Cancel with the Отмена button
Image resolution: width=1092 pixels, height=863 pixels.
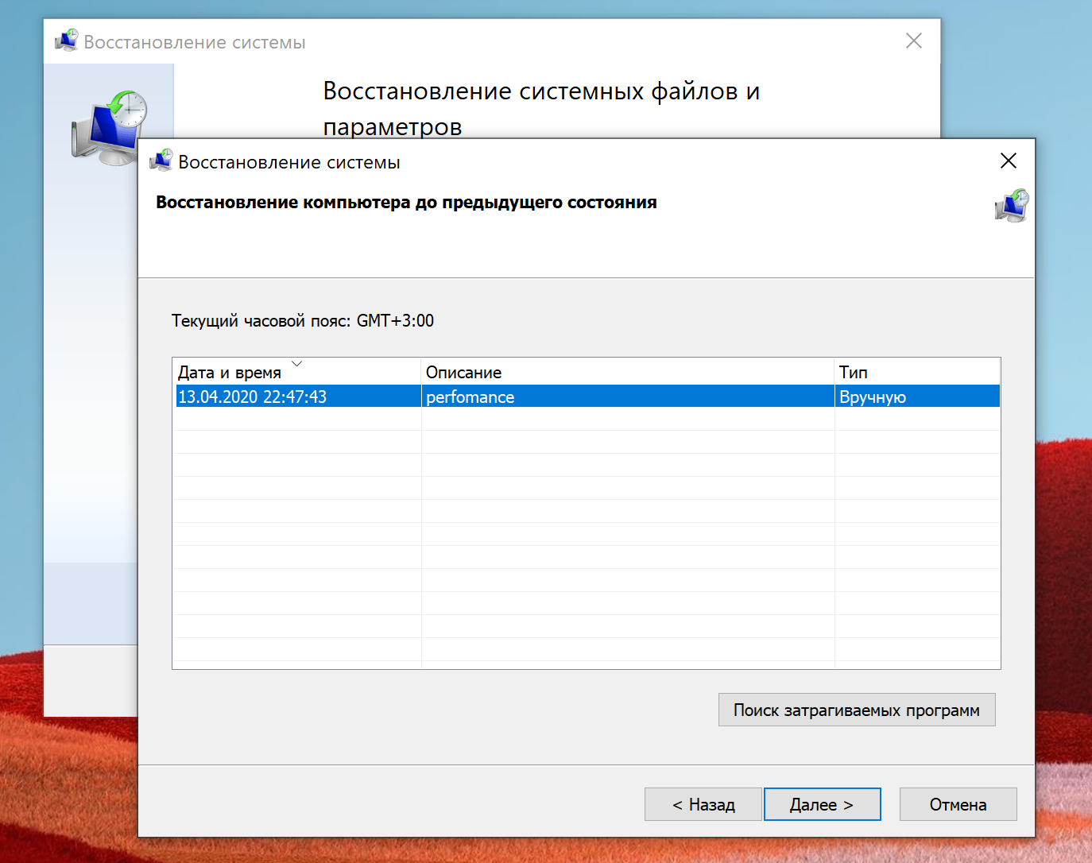(958, 804)
